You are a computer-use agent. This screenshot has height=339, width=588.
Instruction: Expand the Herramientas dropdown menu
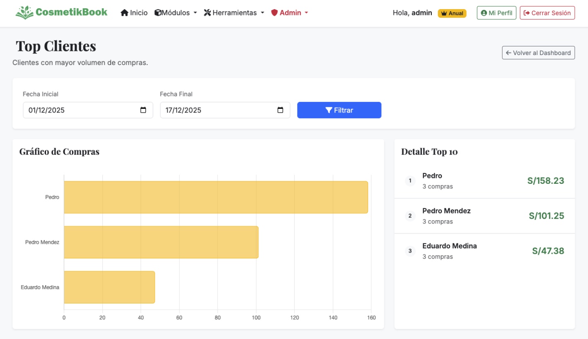pyautogui.click(x=235, y=13)
